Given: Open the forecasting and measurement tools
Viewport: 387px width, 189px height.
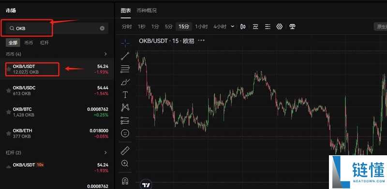Looking at the screenshot, I should coord(125,121).
